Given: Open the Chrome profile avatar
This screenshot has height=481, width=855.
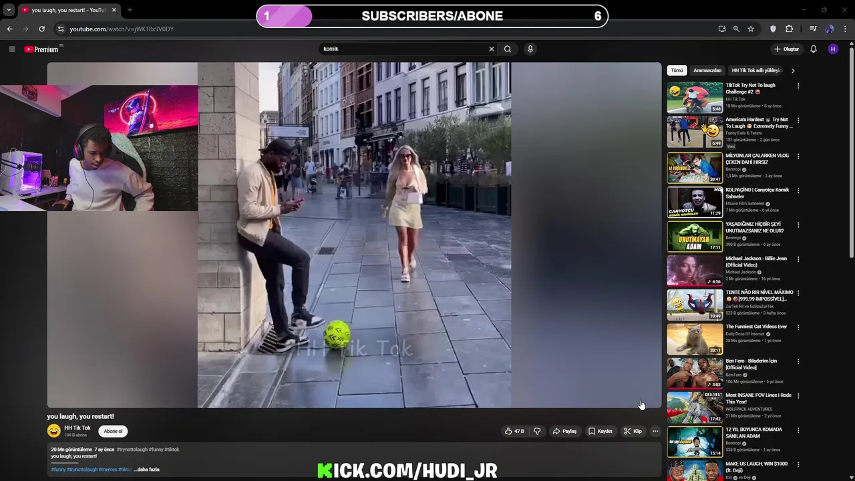Looking at the screenshot, I should coord(830,29).
